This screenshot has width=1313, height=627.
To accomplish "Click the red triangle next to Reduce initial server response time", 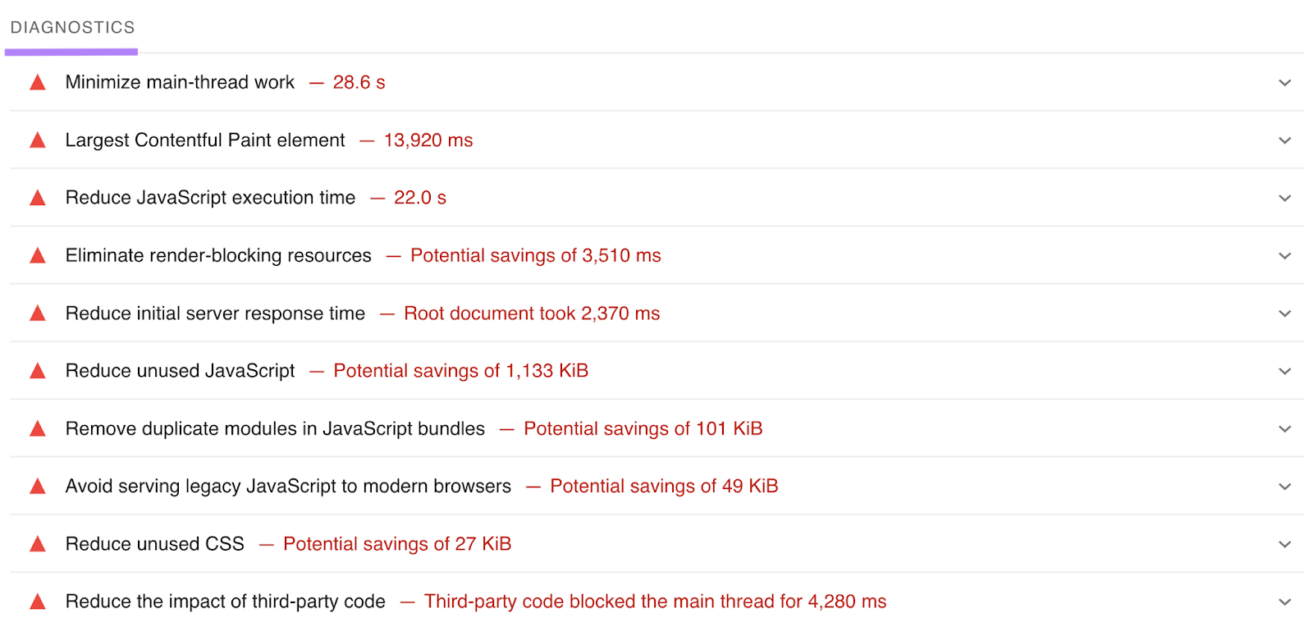I will coord(38,313).
